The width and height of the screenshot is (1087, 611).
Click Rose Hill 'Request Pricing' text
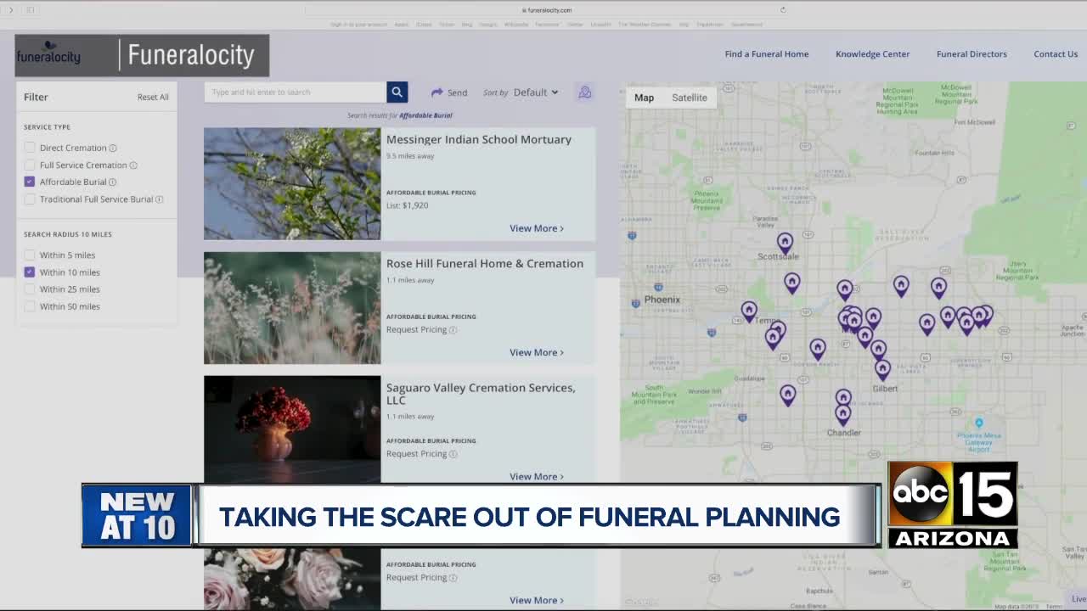click(x=416, y=330)
